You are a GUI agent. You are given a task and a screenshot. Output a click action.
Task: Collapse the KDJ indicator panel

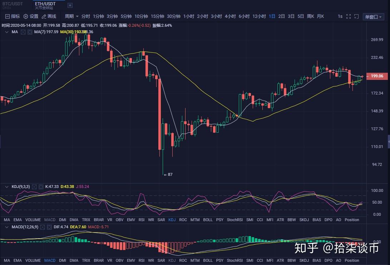click(7, 187)
